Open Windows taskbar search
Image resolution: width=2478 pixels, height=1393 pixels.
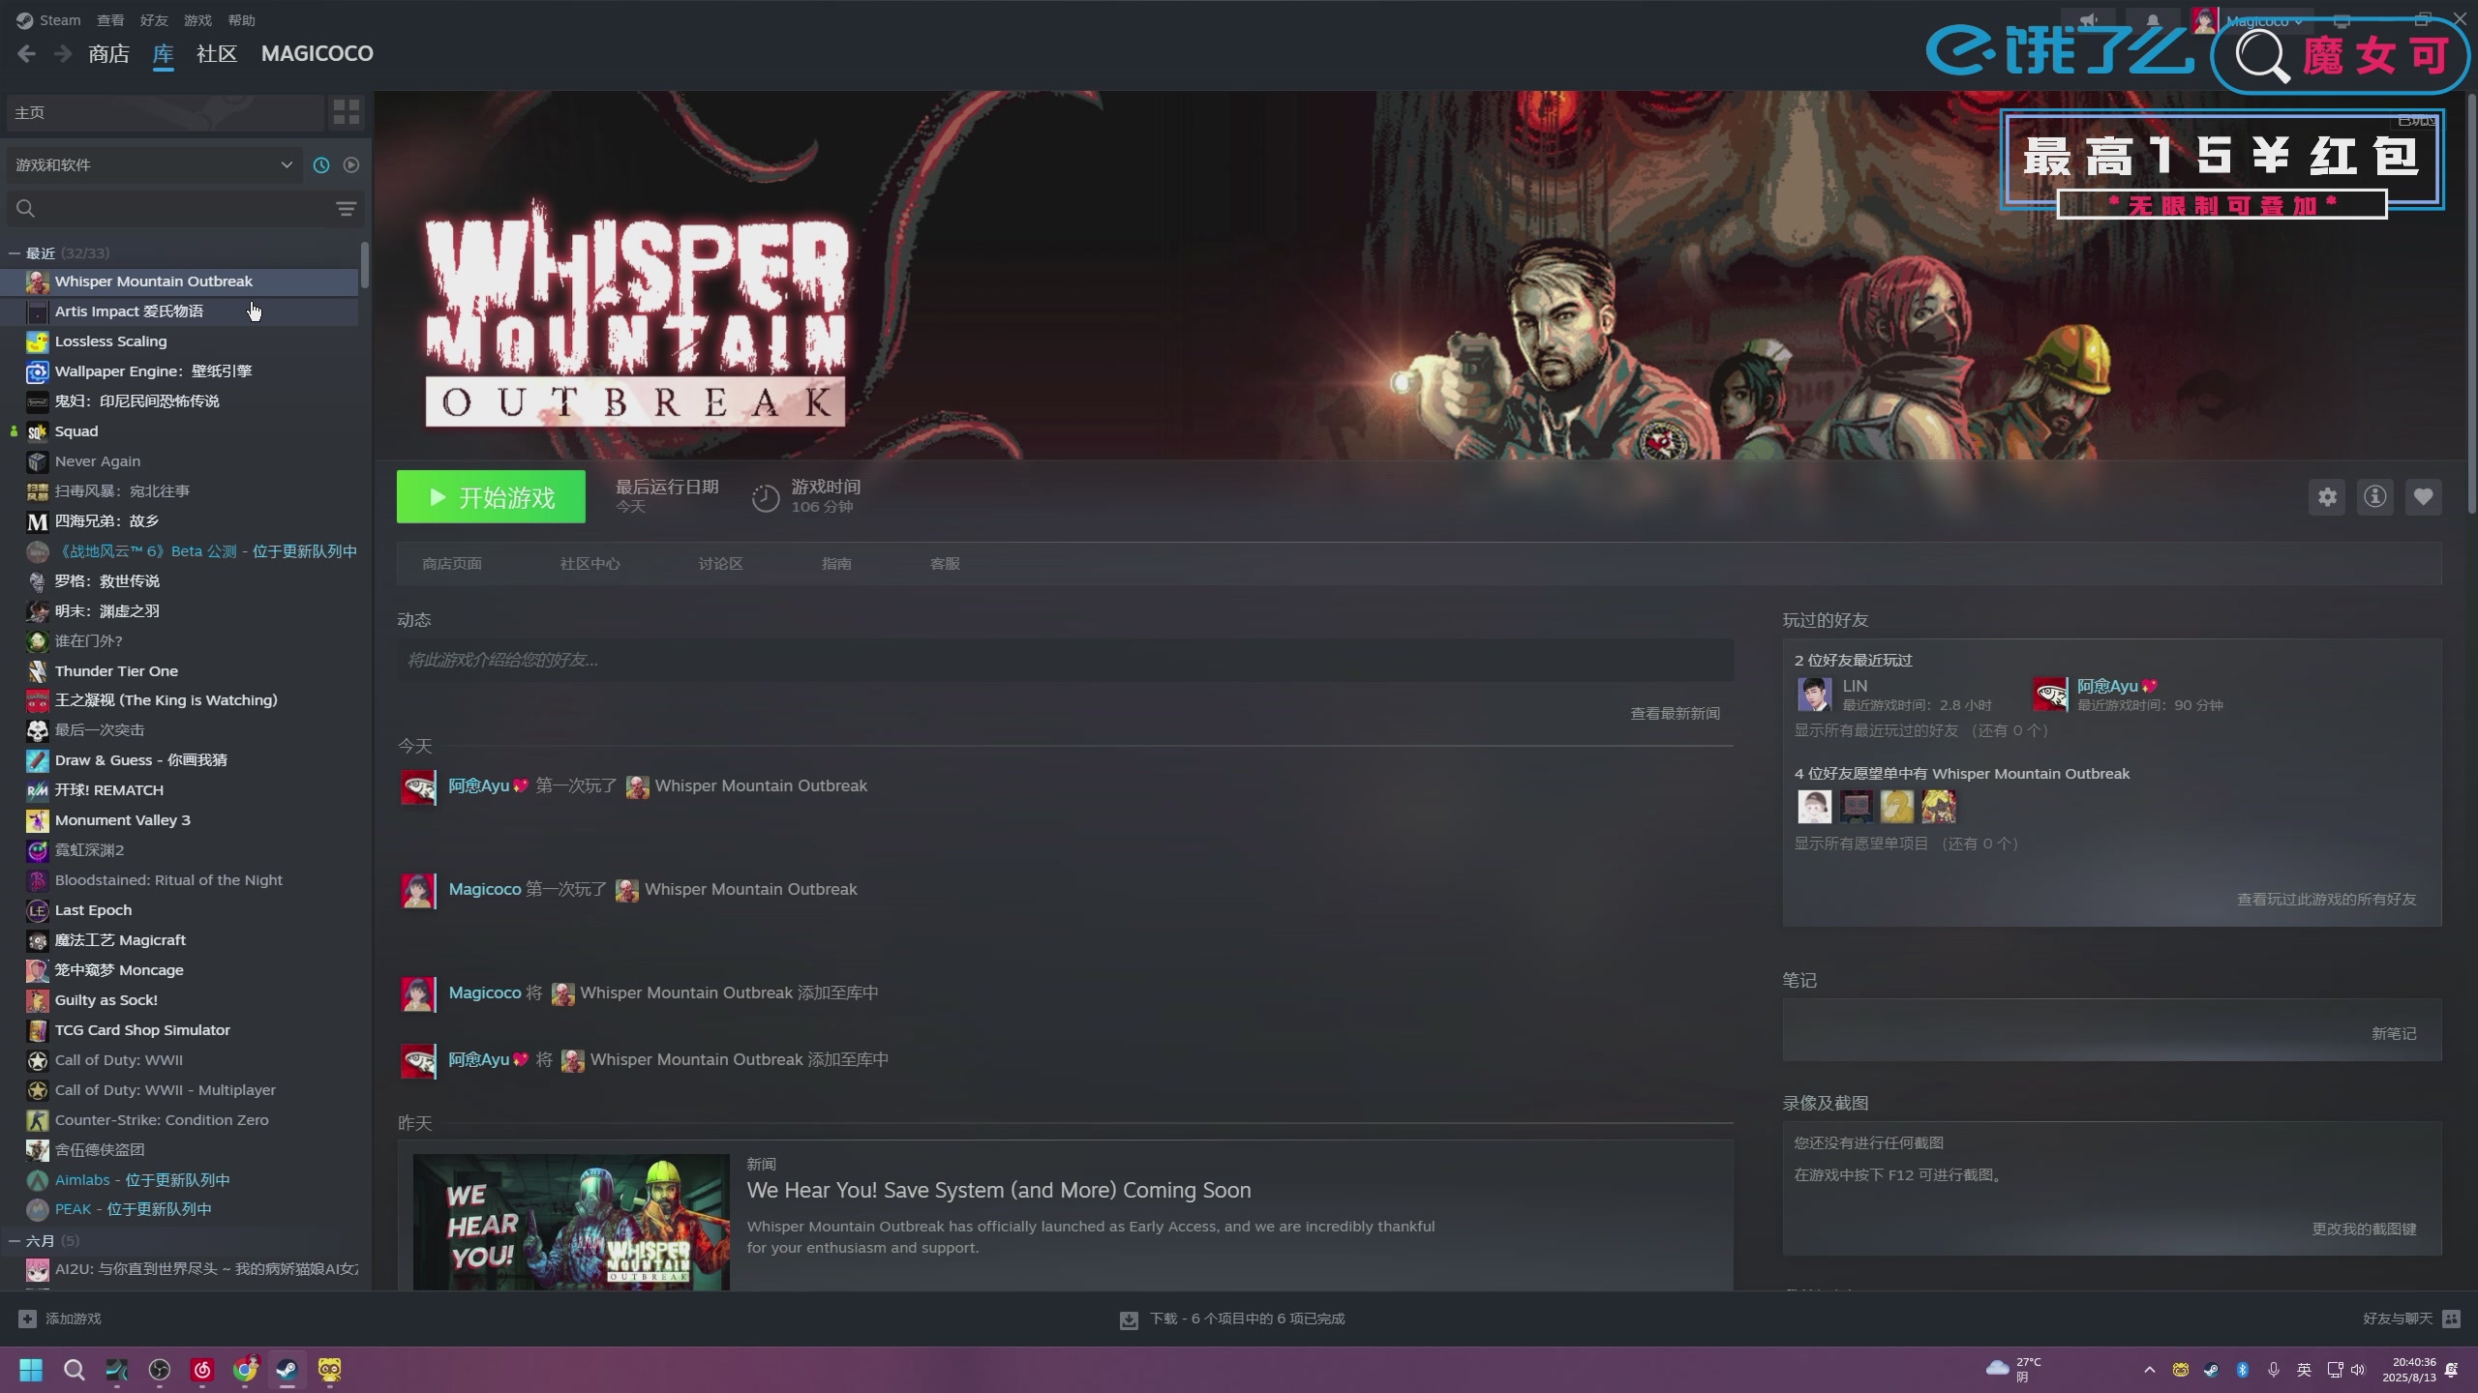point(75,1370)
